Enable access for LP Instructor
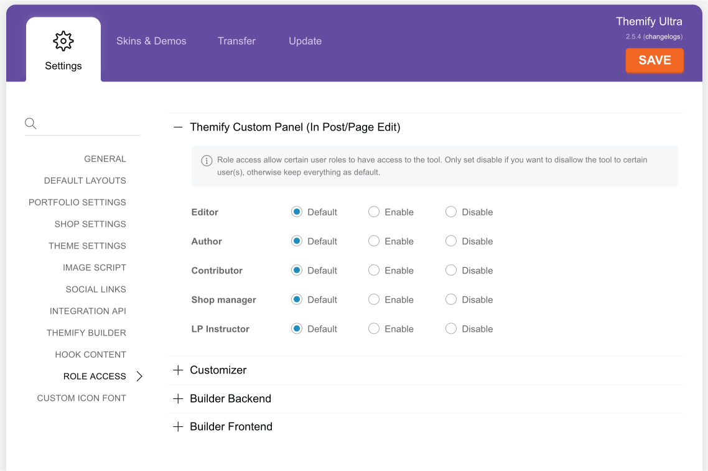 coord(374,329)
